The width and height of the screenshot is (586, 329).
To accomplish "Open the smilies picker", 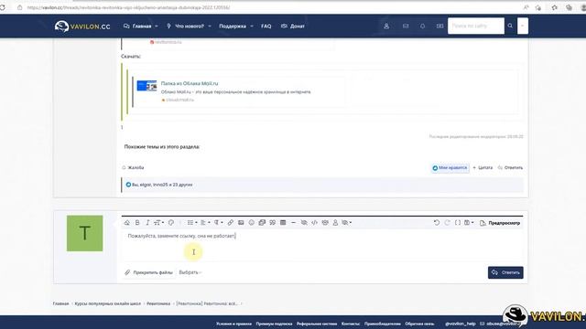I will pyautogui.click(x=252, y=223).
